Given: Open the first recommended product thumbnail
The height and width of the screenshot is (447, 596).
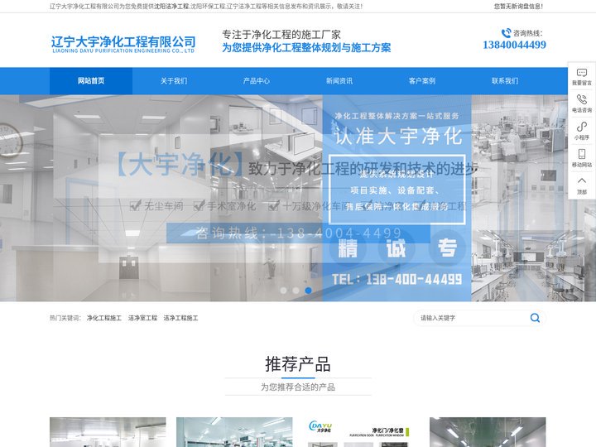Looking at the screenshot, I should pyautogui.click(x=108, y=432).
